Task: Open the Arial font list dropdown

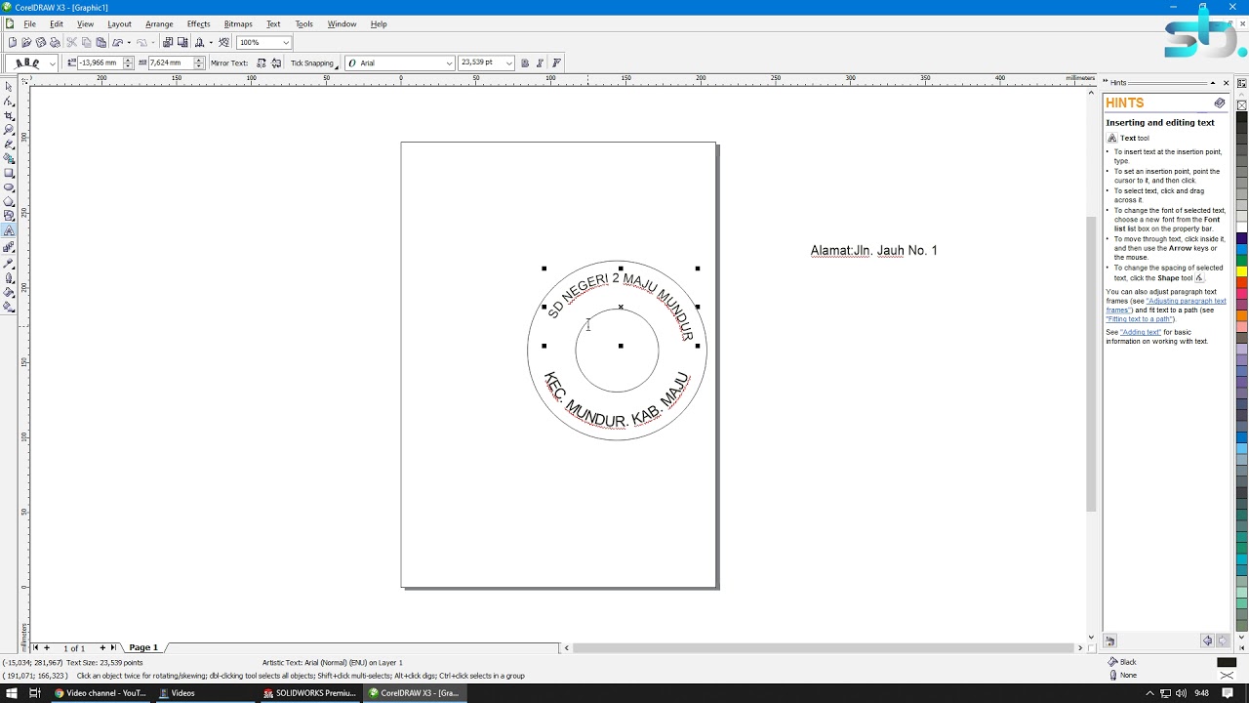Action: (x=449, y=62)
